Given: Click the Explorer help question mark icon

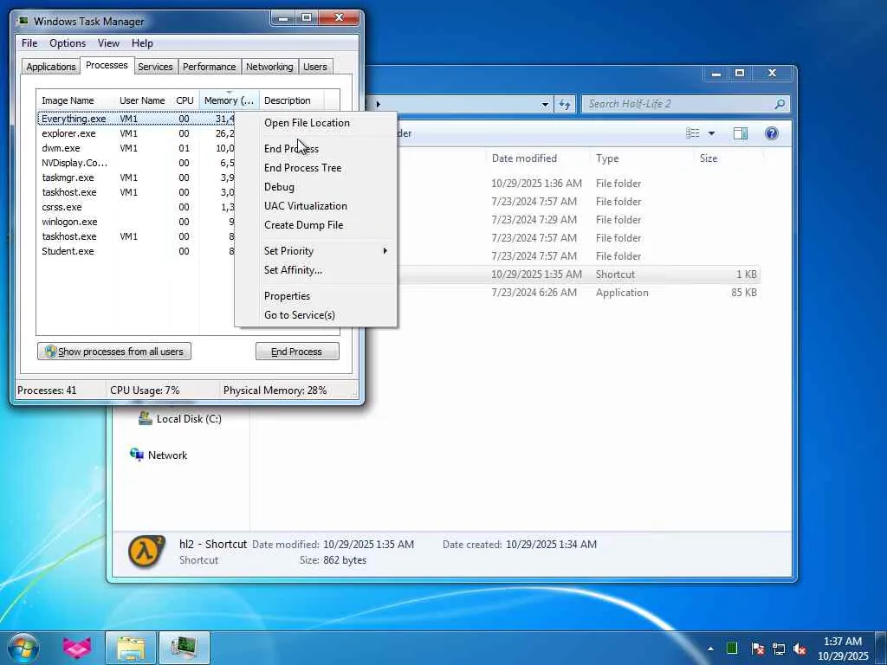Looking at the screenshot, I should coord(772,133).
